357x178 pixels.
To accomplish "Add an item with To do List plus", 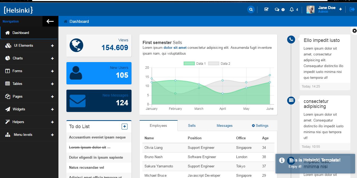I will click(x=125, y=127).
